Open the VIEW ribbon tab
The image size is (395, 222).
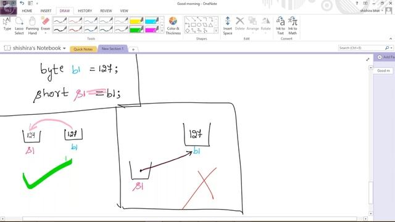click(124, 11)
